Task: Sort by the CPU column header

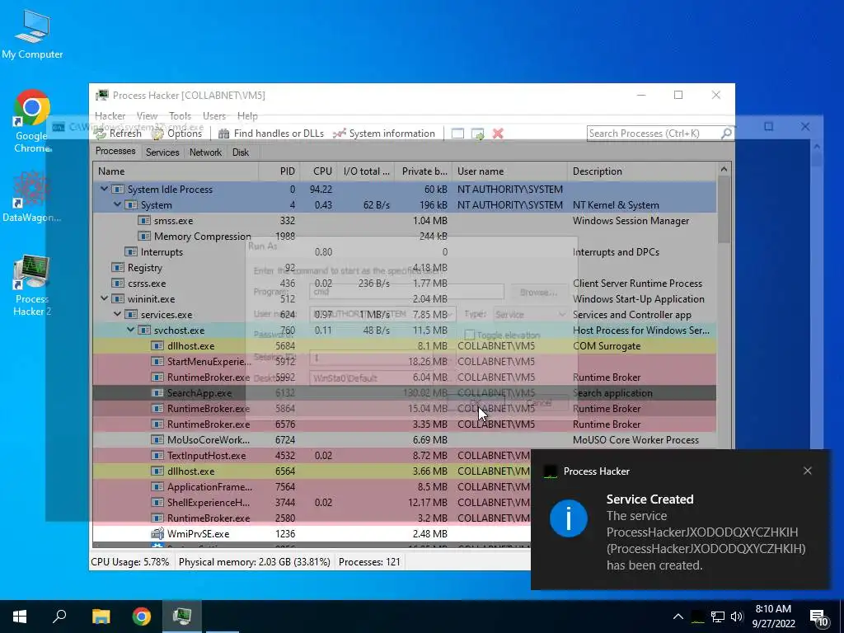Action: 317,171
